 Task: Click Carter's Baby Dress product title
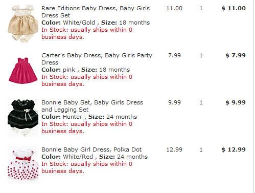[97, 59]
